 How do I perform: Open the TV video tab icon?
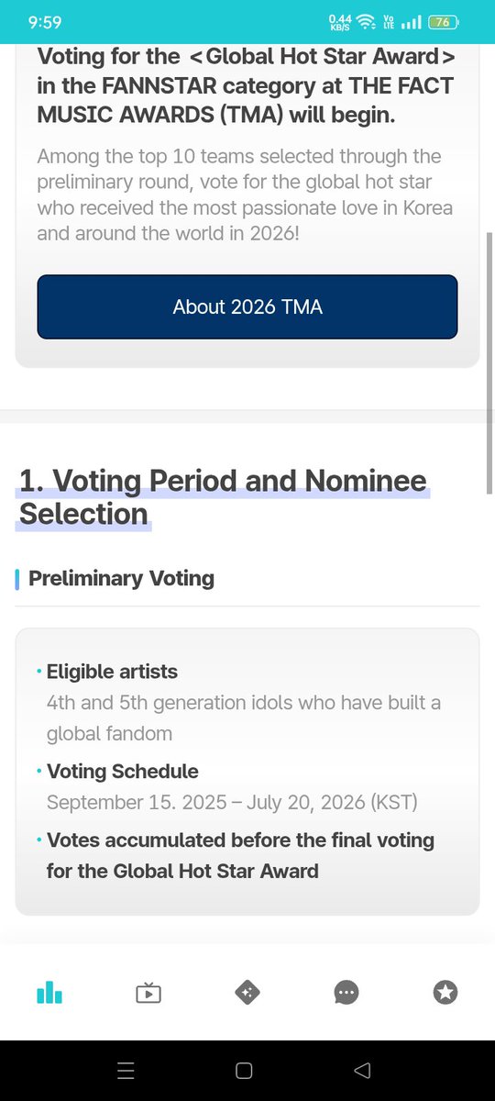[x=148, y=992]
